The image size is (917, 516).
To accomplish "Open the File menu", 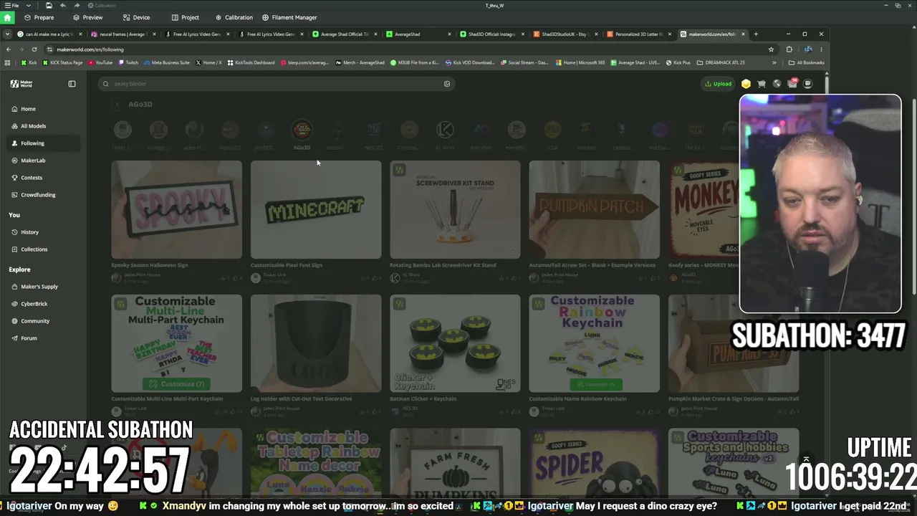I will click(x=12, y=5).
